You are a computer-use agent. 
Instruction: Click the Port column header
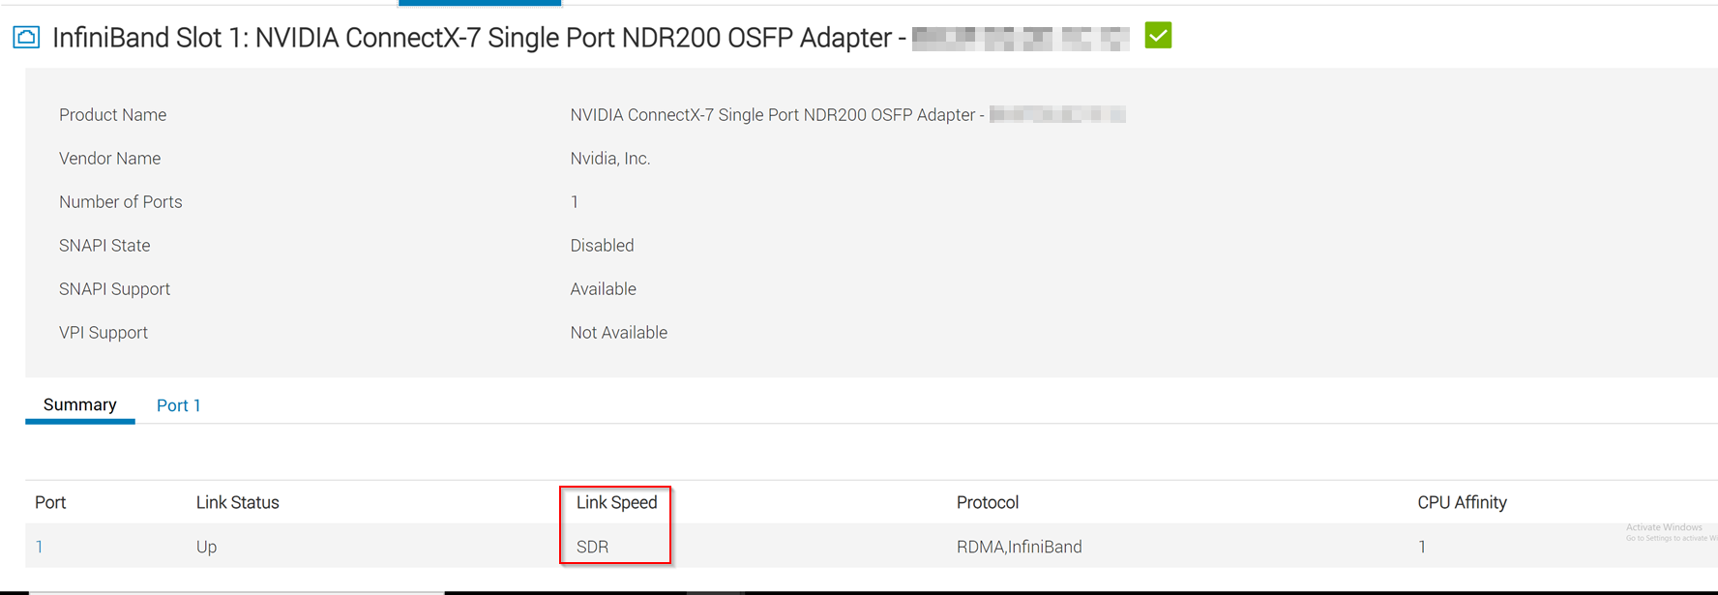tap(50, 502)
